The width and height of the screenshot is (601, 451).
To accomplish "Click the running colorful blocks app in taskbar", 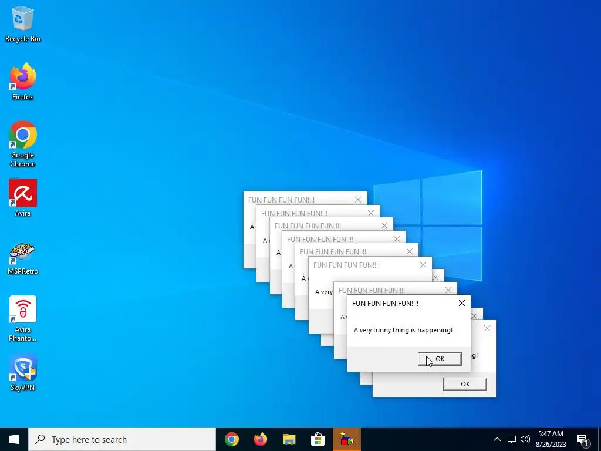I will coord(346,439).
